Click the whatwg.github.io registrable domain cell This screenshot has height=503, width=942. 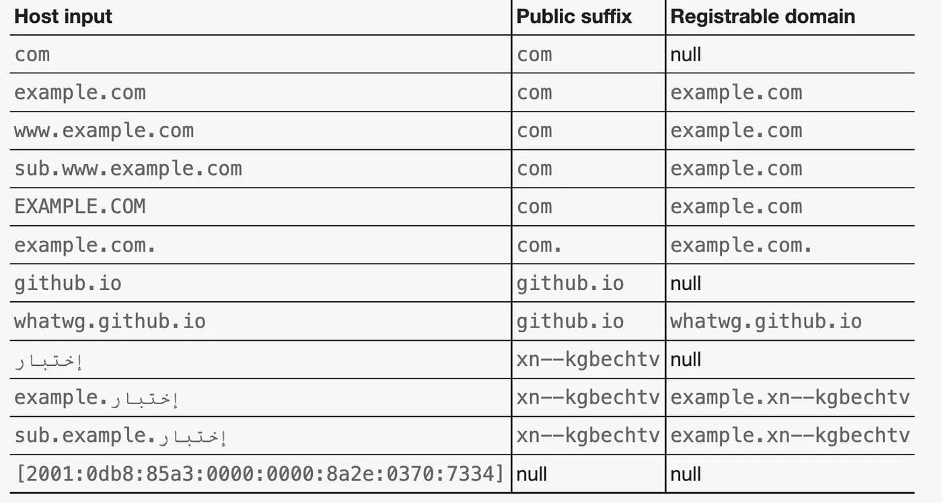766,321
